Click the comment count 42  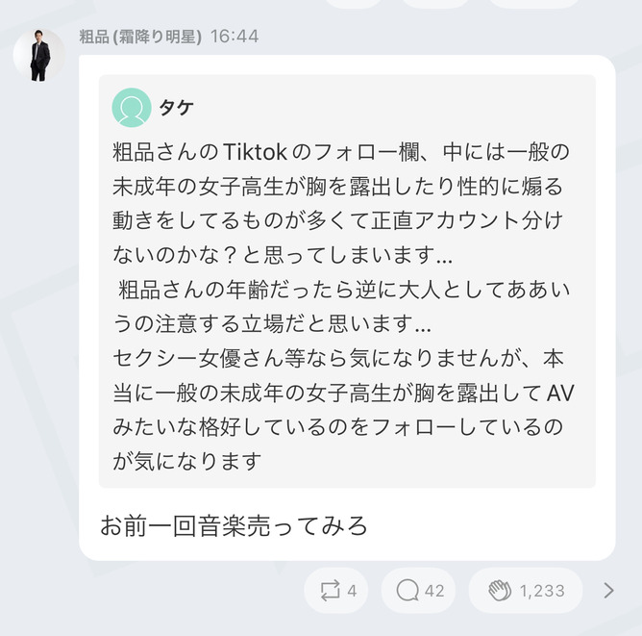pyautogui.click(x=434, y=591)
